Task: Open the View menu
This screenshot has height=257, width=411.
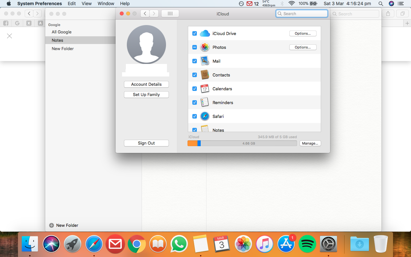Action: click(x=87, y=4)
